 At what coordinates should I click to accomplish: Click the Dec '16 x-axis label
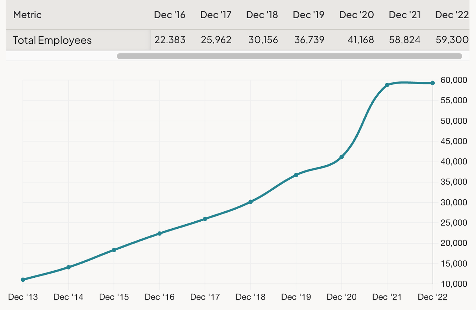pyautogui.click(x=160, y=297)
